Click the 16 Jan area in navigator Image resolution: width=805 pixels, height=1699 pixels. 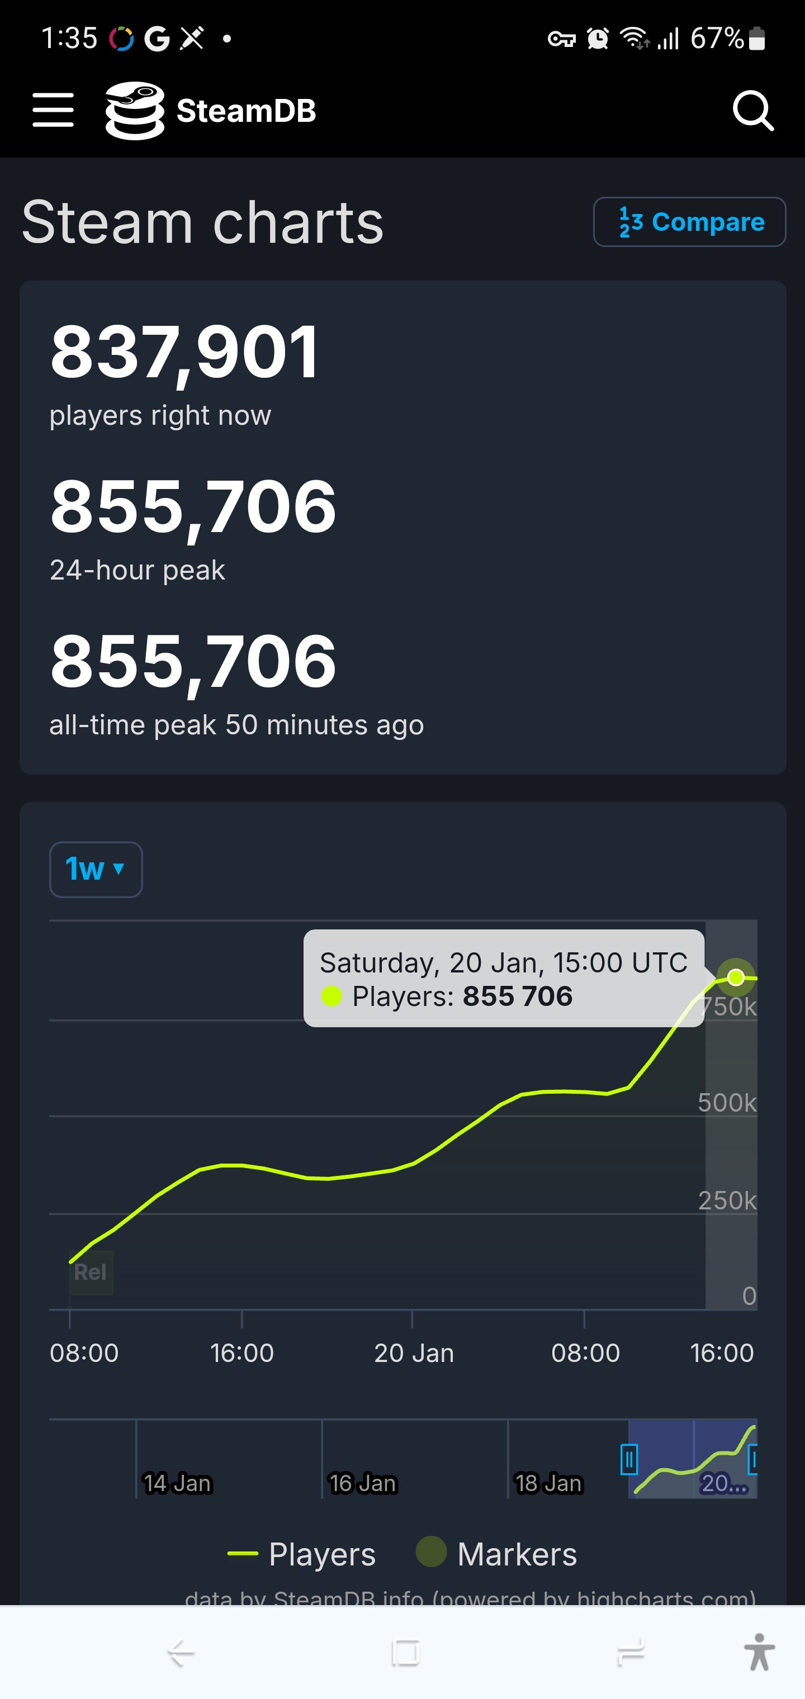tap(362, 1483)
